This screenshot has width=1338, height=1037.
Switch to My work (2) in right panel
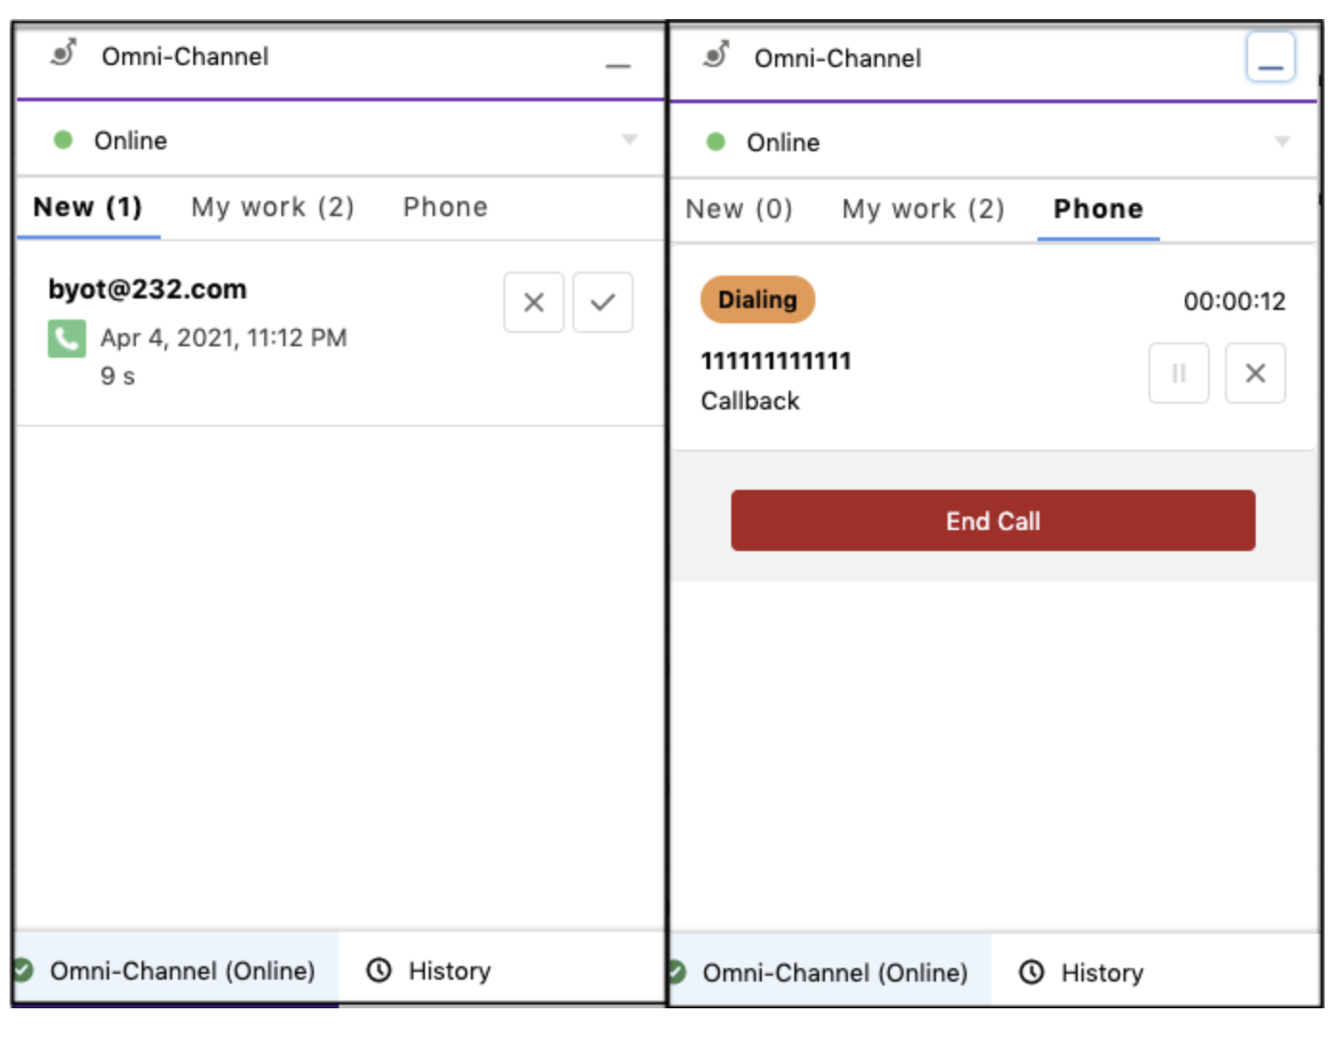point(924,209)
